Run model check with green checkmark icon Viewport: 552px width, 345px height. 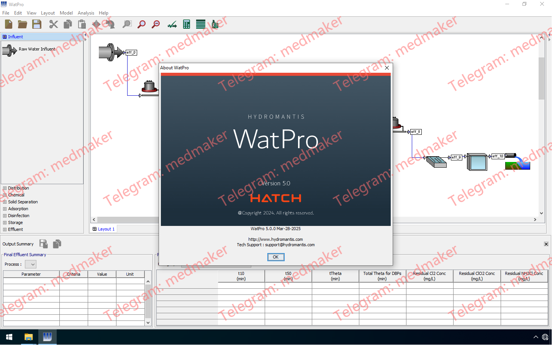tap(172, 24)
